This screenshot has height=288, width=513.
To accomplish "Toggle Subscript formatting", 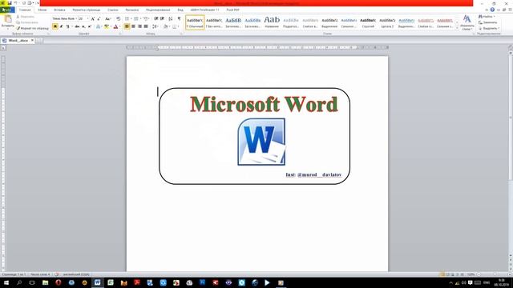I will coord(83,26).
